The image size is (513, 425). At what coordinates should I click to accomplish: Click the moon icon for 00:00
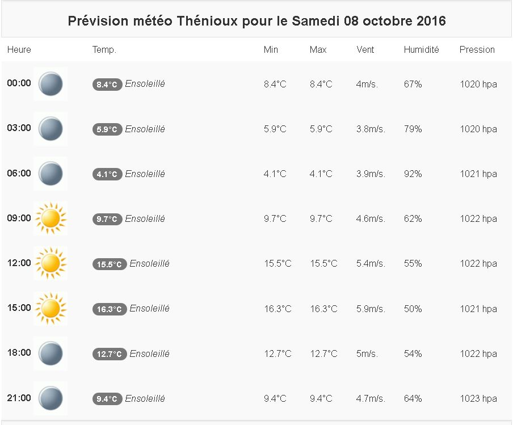point(51,84)
